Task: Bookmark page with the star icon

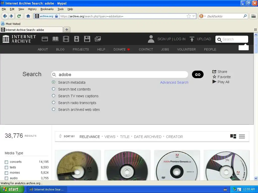Action: pyautogui.click(x=188, y=16)
